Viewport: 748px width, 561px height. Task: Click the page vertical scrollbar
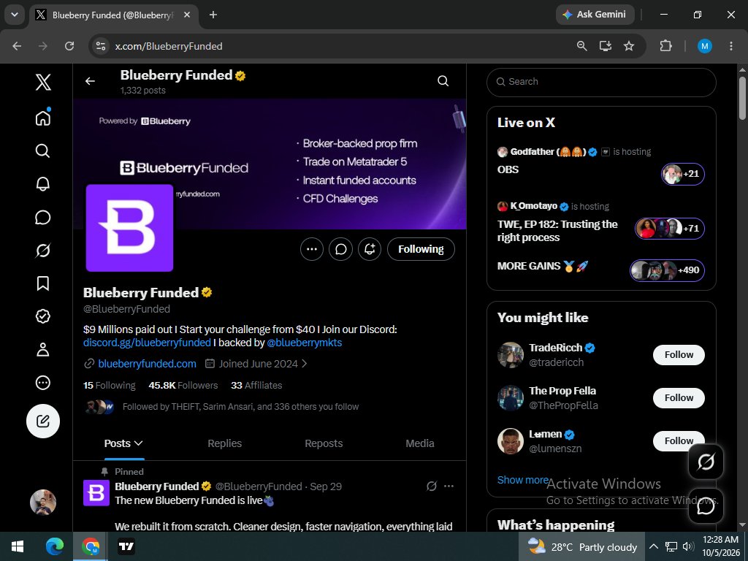point(742,98)
